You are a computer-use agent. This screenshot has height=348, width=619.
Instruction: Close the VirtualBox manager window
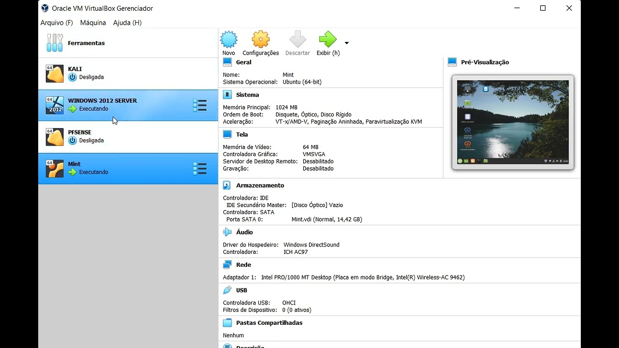[569, 8]
